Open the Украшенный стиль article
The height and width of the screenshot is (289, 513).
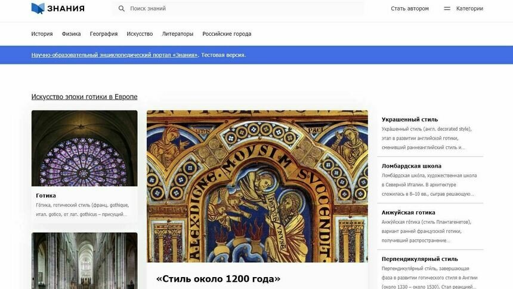pyautogui.click(x=410, y=119)
